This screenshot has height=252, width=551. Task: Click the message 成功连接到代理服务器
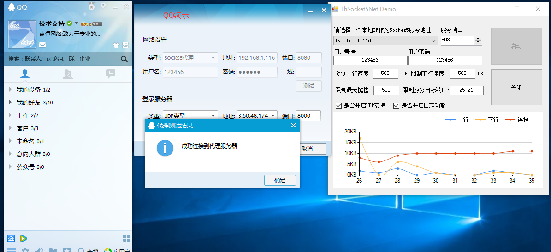point(209,146)
